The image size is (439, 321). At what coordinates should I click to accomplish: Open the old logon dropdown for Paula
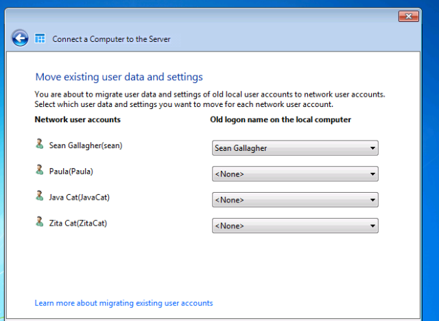click(295, 174)
